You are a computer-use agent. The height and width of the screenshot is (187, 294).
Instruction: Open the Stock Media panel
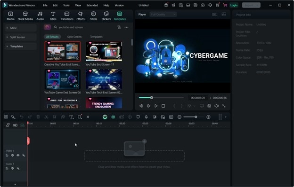[x=25, y=16]
